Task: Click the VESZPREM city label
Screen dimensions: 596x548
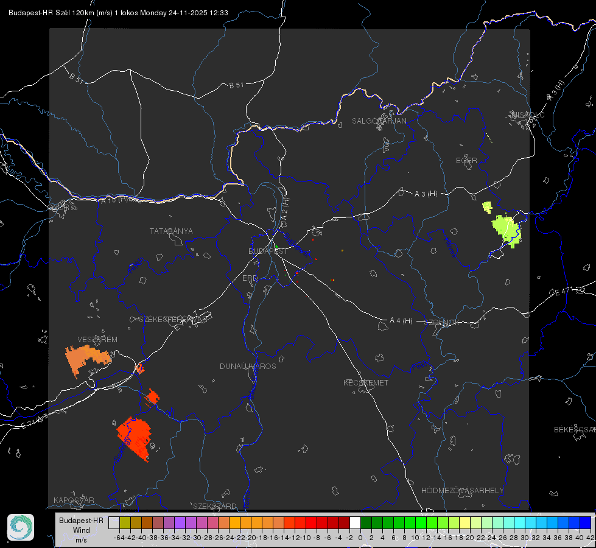Action: [x=97, y=340]
